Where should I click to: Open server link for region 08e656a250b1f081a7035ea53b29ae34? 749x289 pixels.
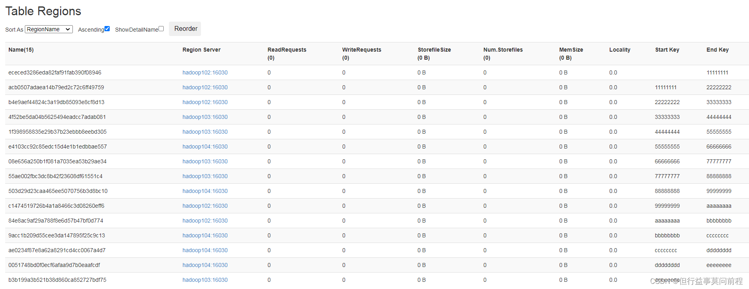click(x=205, y=161)
